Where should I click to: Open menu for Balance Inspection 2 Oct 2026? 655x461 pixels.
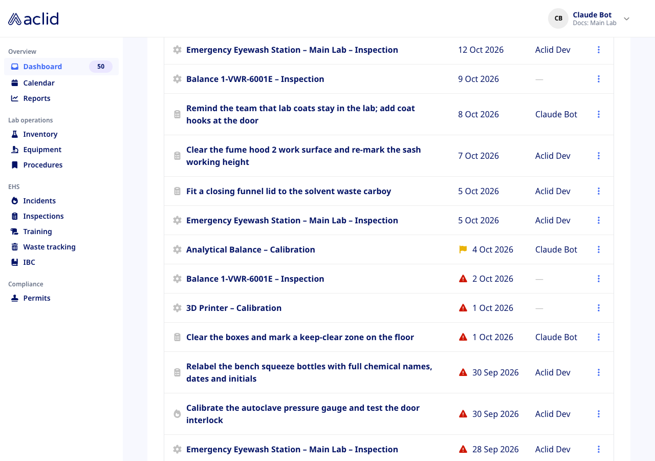(x=599, y=279)
